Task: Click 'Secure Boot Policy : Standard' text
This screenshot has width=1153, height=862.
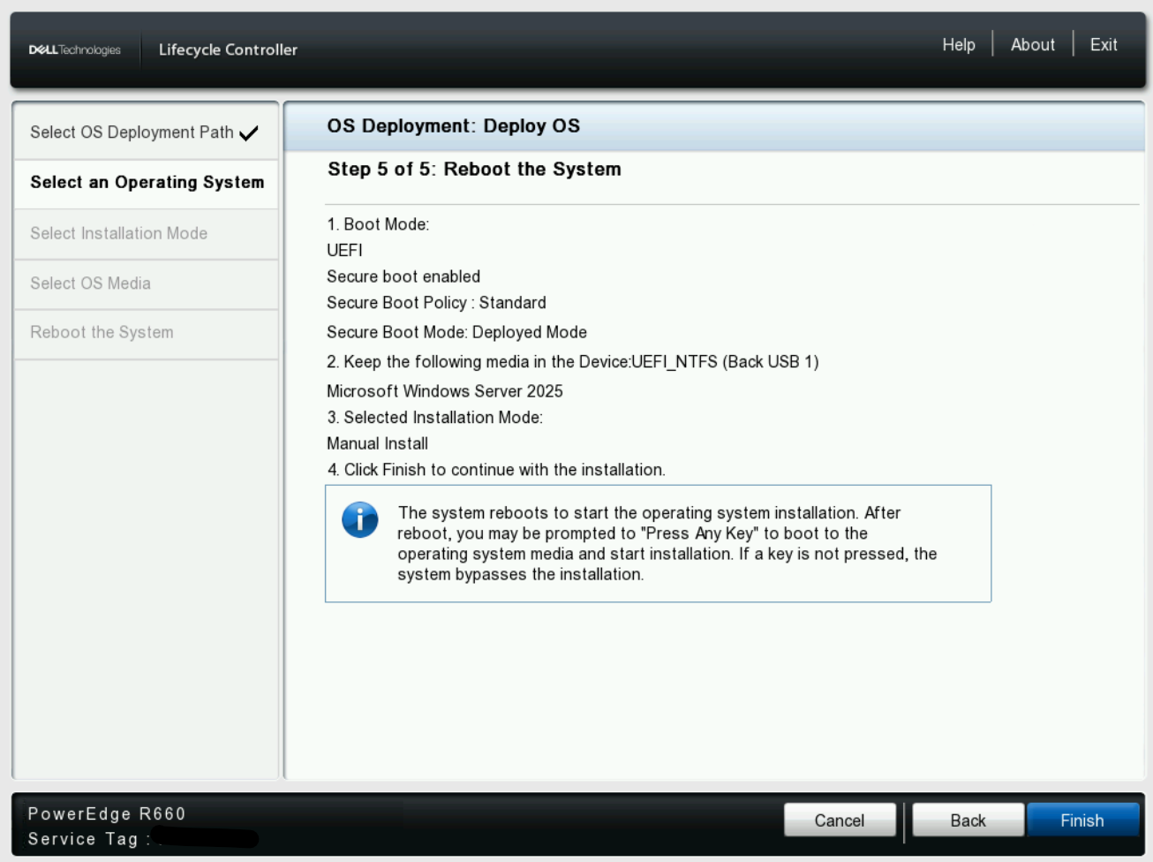Action: click(436, 303)
